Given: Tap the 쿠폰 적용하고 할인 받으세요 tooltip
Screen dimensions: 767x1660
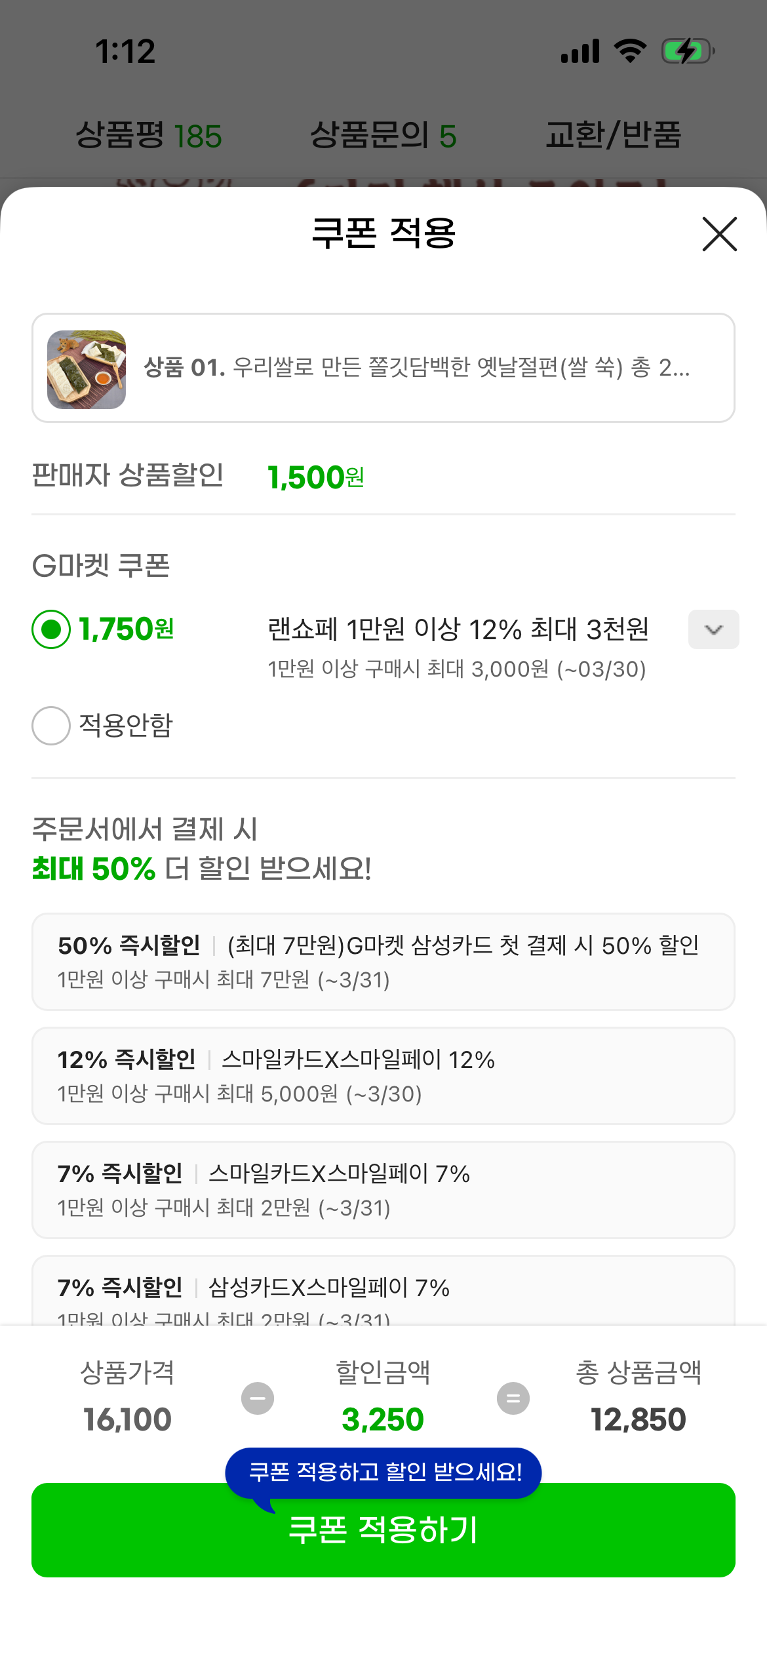Looking at the screenshot, I should click(383, 1472).
